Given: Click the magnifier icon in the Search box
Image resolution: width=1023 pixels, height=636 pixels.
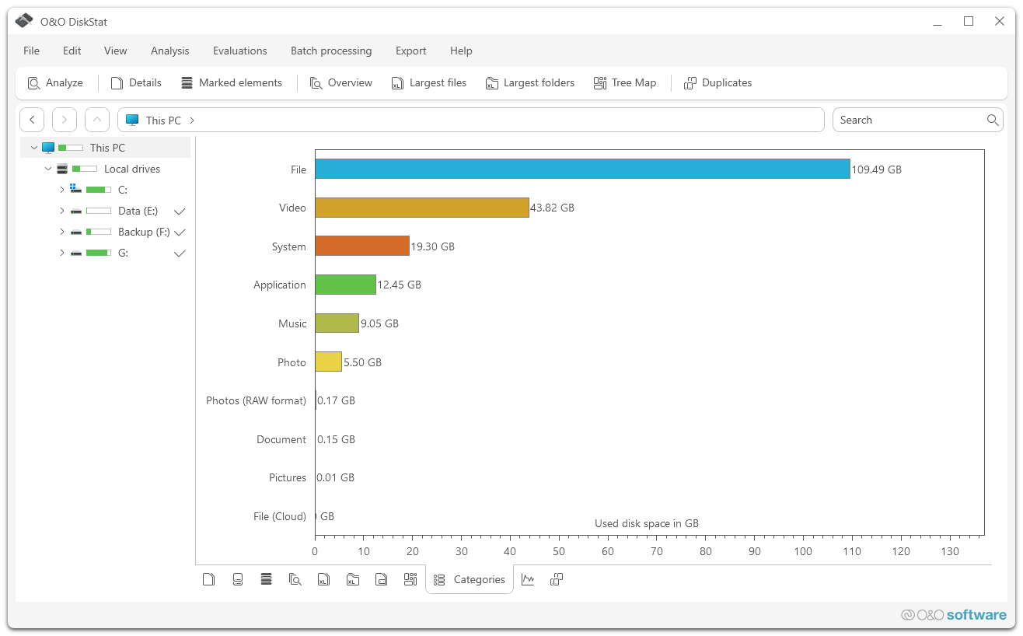Looking at the screenshot, I should click(993, 120).
